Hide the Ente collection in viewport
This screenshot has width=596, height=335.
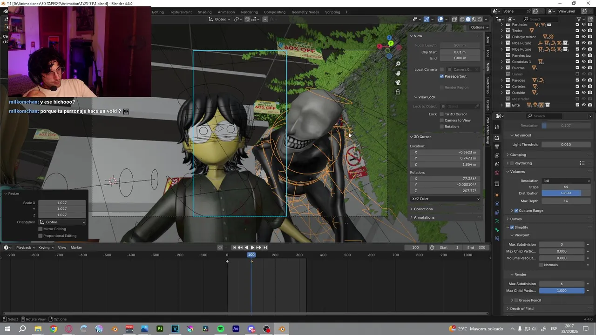click(583, 105)
